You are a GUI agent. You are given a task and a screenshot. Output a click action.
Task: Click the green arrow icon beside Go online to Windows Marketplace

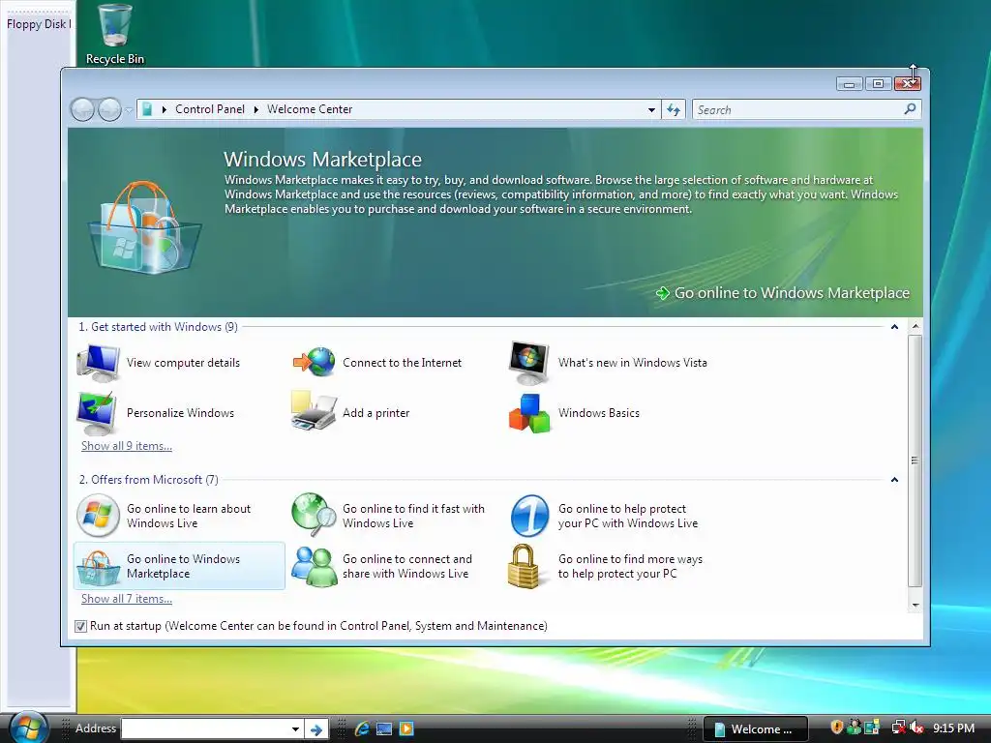click(662, 293)
